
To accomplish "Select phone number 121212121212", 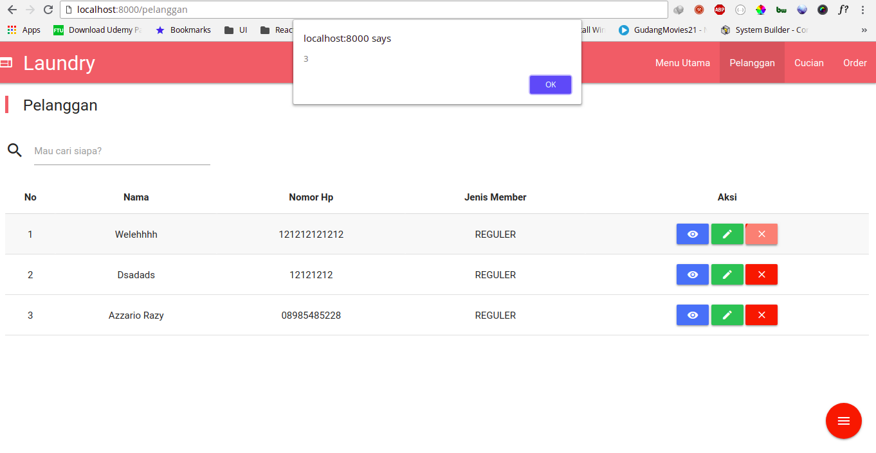I will tap(311, 235).
